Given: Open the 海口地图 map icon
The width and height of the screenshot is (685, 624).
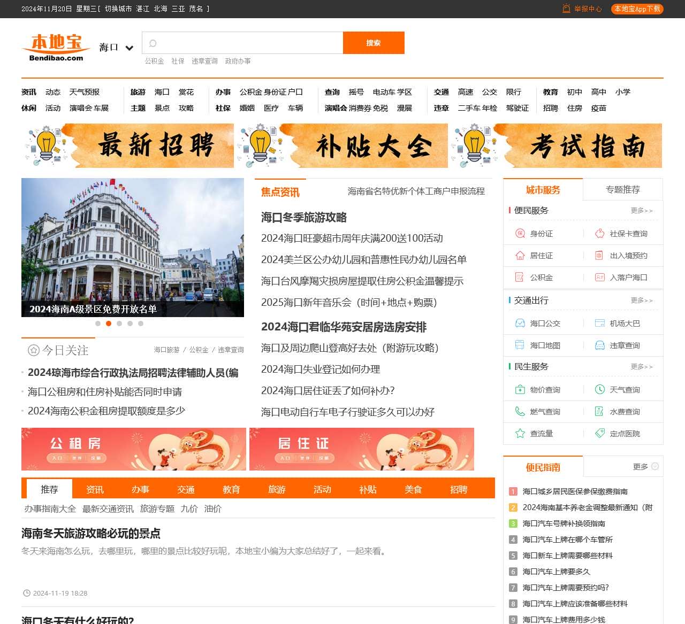Looking at the screenshot, I should 520,345.
